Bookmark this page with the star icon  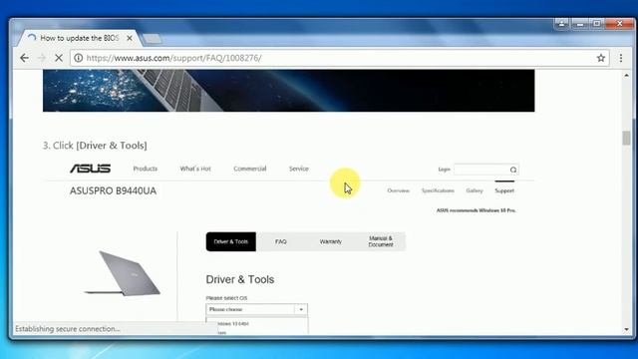(x=601, y=58)
